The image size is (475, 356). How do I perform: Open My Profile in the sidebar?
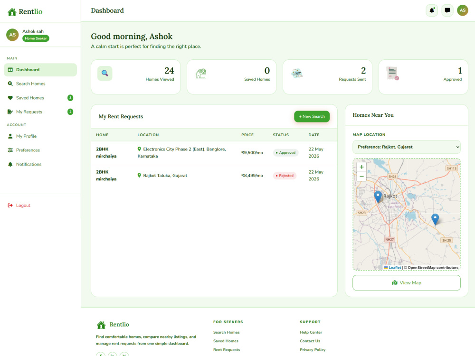pyautogui.click(x=40, y=136)
